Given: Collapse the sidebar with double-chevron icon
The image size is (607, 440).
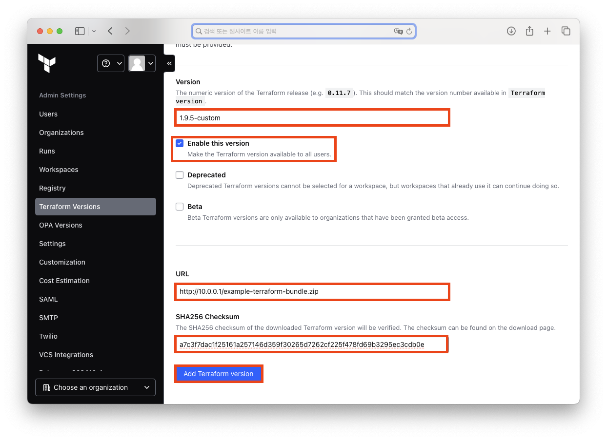Looking at the screenshot, I should click(169, 63).
